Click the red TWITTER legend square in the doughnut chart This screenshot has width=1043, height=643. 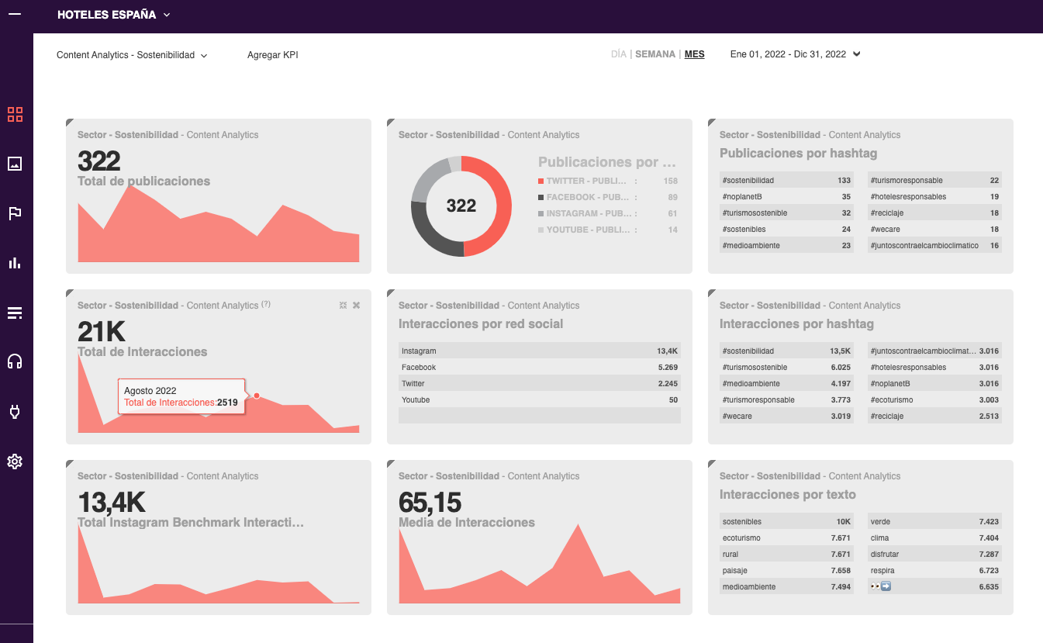[541, 180]
